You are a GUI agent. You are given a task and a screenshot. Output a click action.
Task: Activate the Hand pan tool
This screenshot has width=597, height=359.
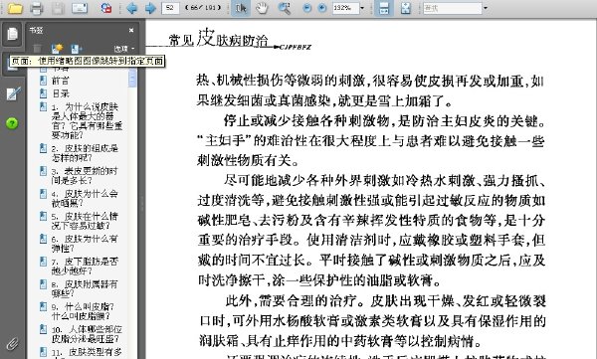point(262,8)
